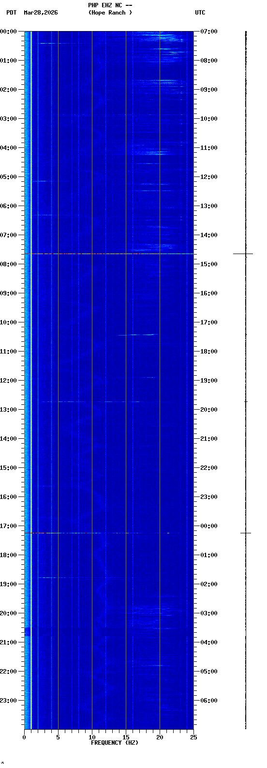Click the 20 Hz frequency axis label
267x768 pixels.
click(160, 737)
